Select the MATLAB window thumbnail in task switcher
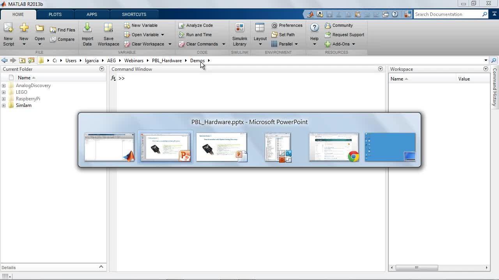The image size is (499, 280). click(109, 147)
